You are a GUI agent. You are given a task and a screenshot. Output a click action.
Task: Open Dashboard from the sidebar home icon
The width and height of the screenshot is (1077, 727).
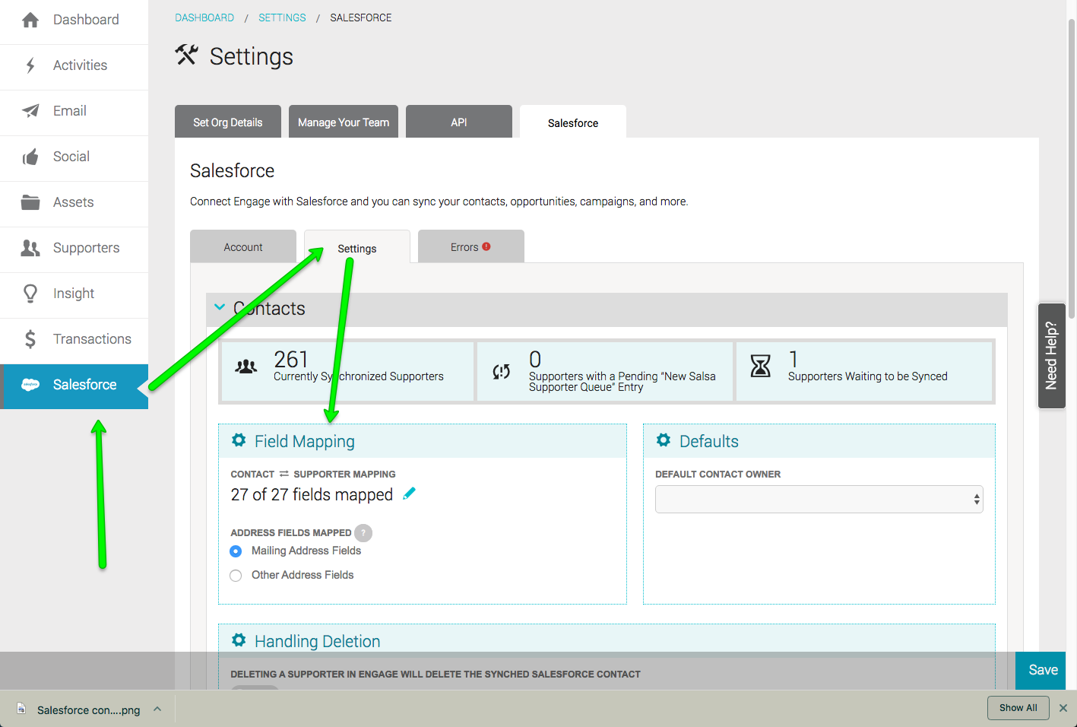tap(30, 20)
